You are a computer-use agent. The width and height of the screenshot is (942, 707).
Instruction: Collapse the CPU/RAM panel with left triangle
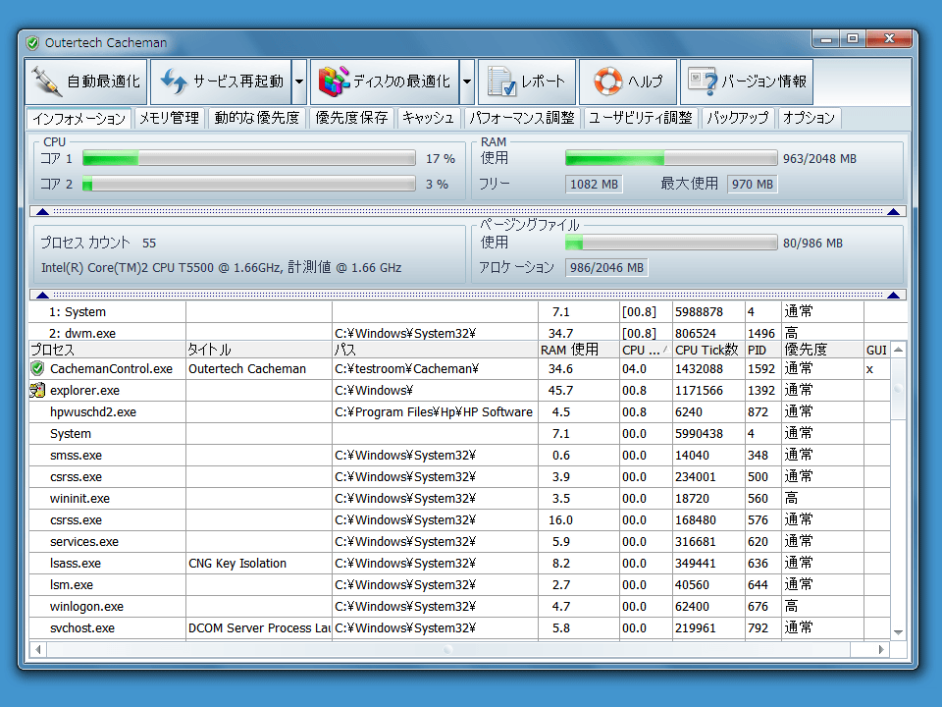[x=42, y=212]
